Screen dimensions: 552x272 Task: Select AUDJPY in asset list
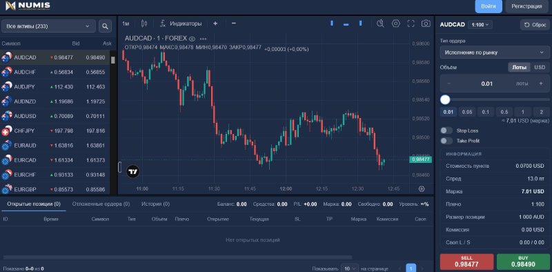(55, 87)
